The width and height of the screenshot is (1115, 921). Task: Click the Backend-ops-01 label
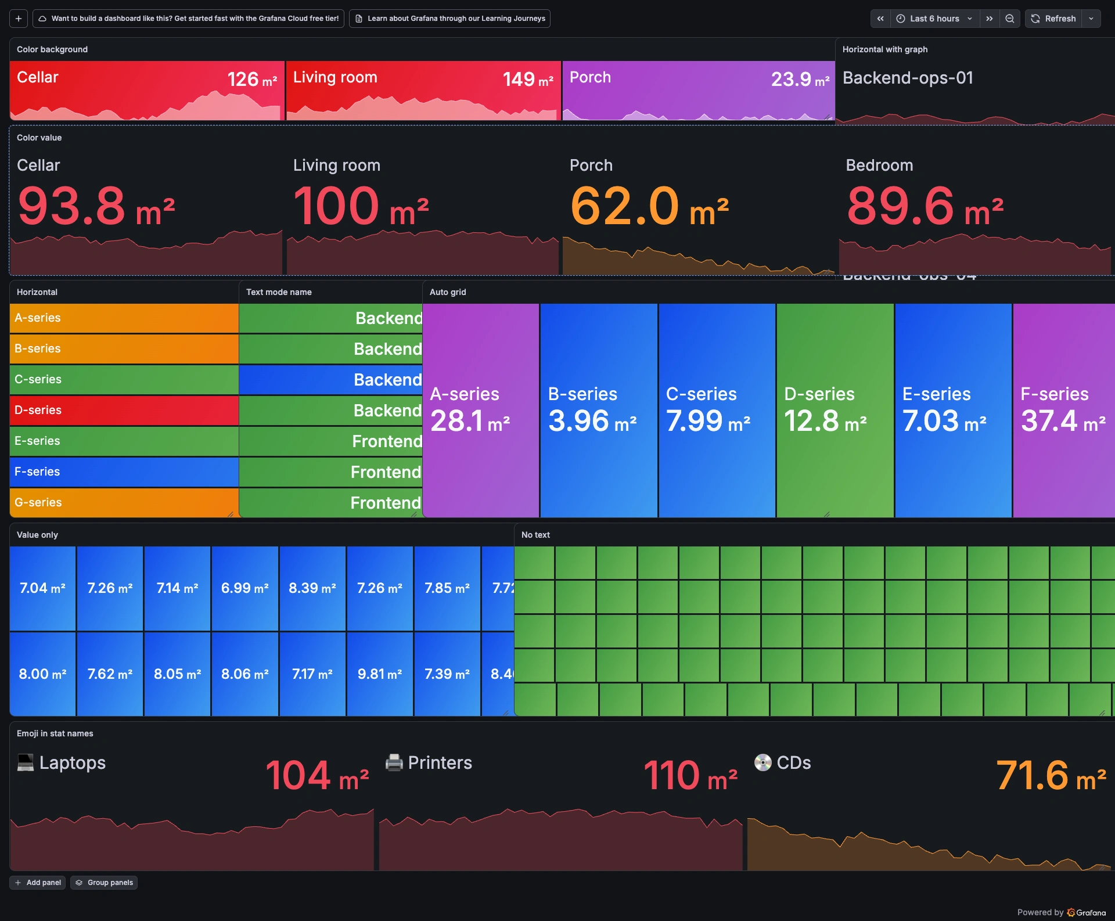(x=908, y=78)
